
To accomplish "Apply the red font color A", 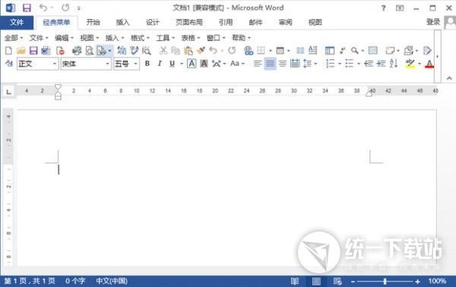I will click(x=429, y=64).
